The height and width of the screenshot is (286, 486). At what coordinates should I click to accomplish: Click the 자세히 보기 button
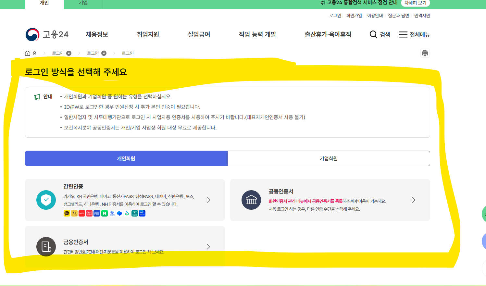416,3
